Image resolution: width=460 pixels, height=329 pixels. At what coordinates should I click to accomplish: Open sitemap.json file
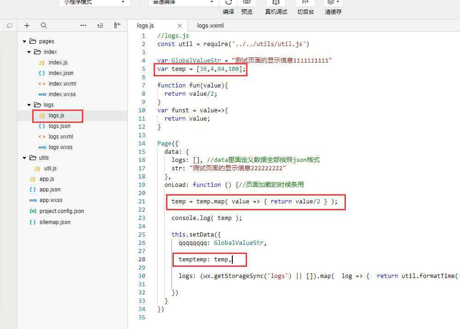click(x=55, y=222)
